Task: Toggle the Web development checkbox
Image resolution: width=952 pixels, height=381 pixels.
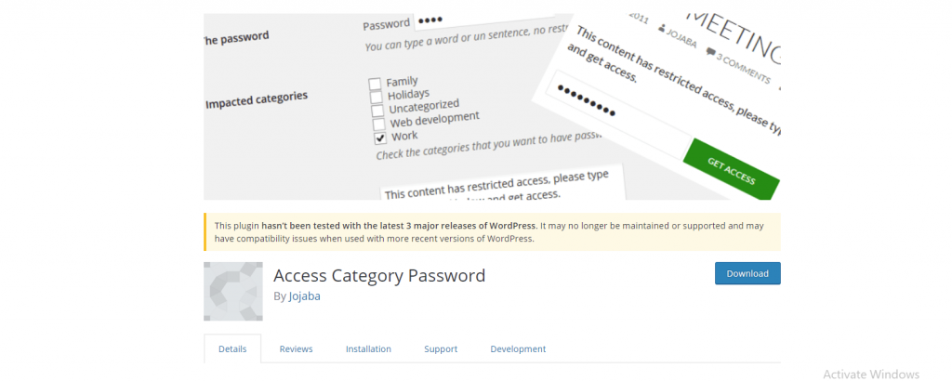Action: tap(378, 124)
